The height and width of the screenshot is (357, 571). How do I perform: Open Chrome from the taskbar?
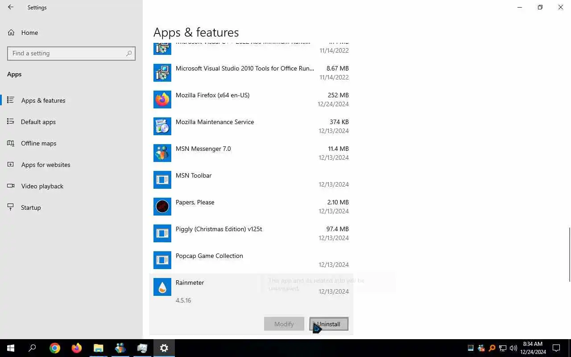coord(55,348)
